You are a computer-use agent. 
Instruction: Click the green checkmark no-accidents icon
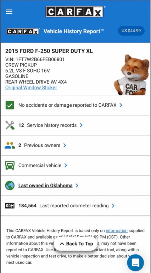tap(10, 105)
